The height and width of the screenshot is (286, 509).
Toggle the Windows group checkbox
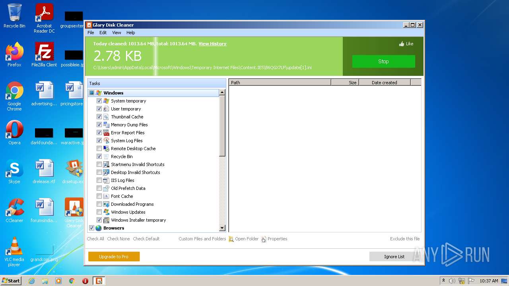(91, 93)
